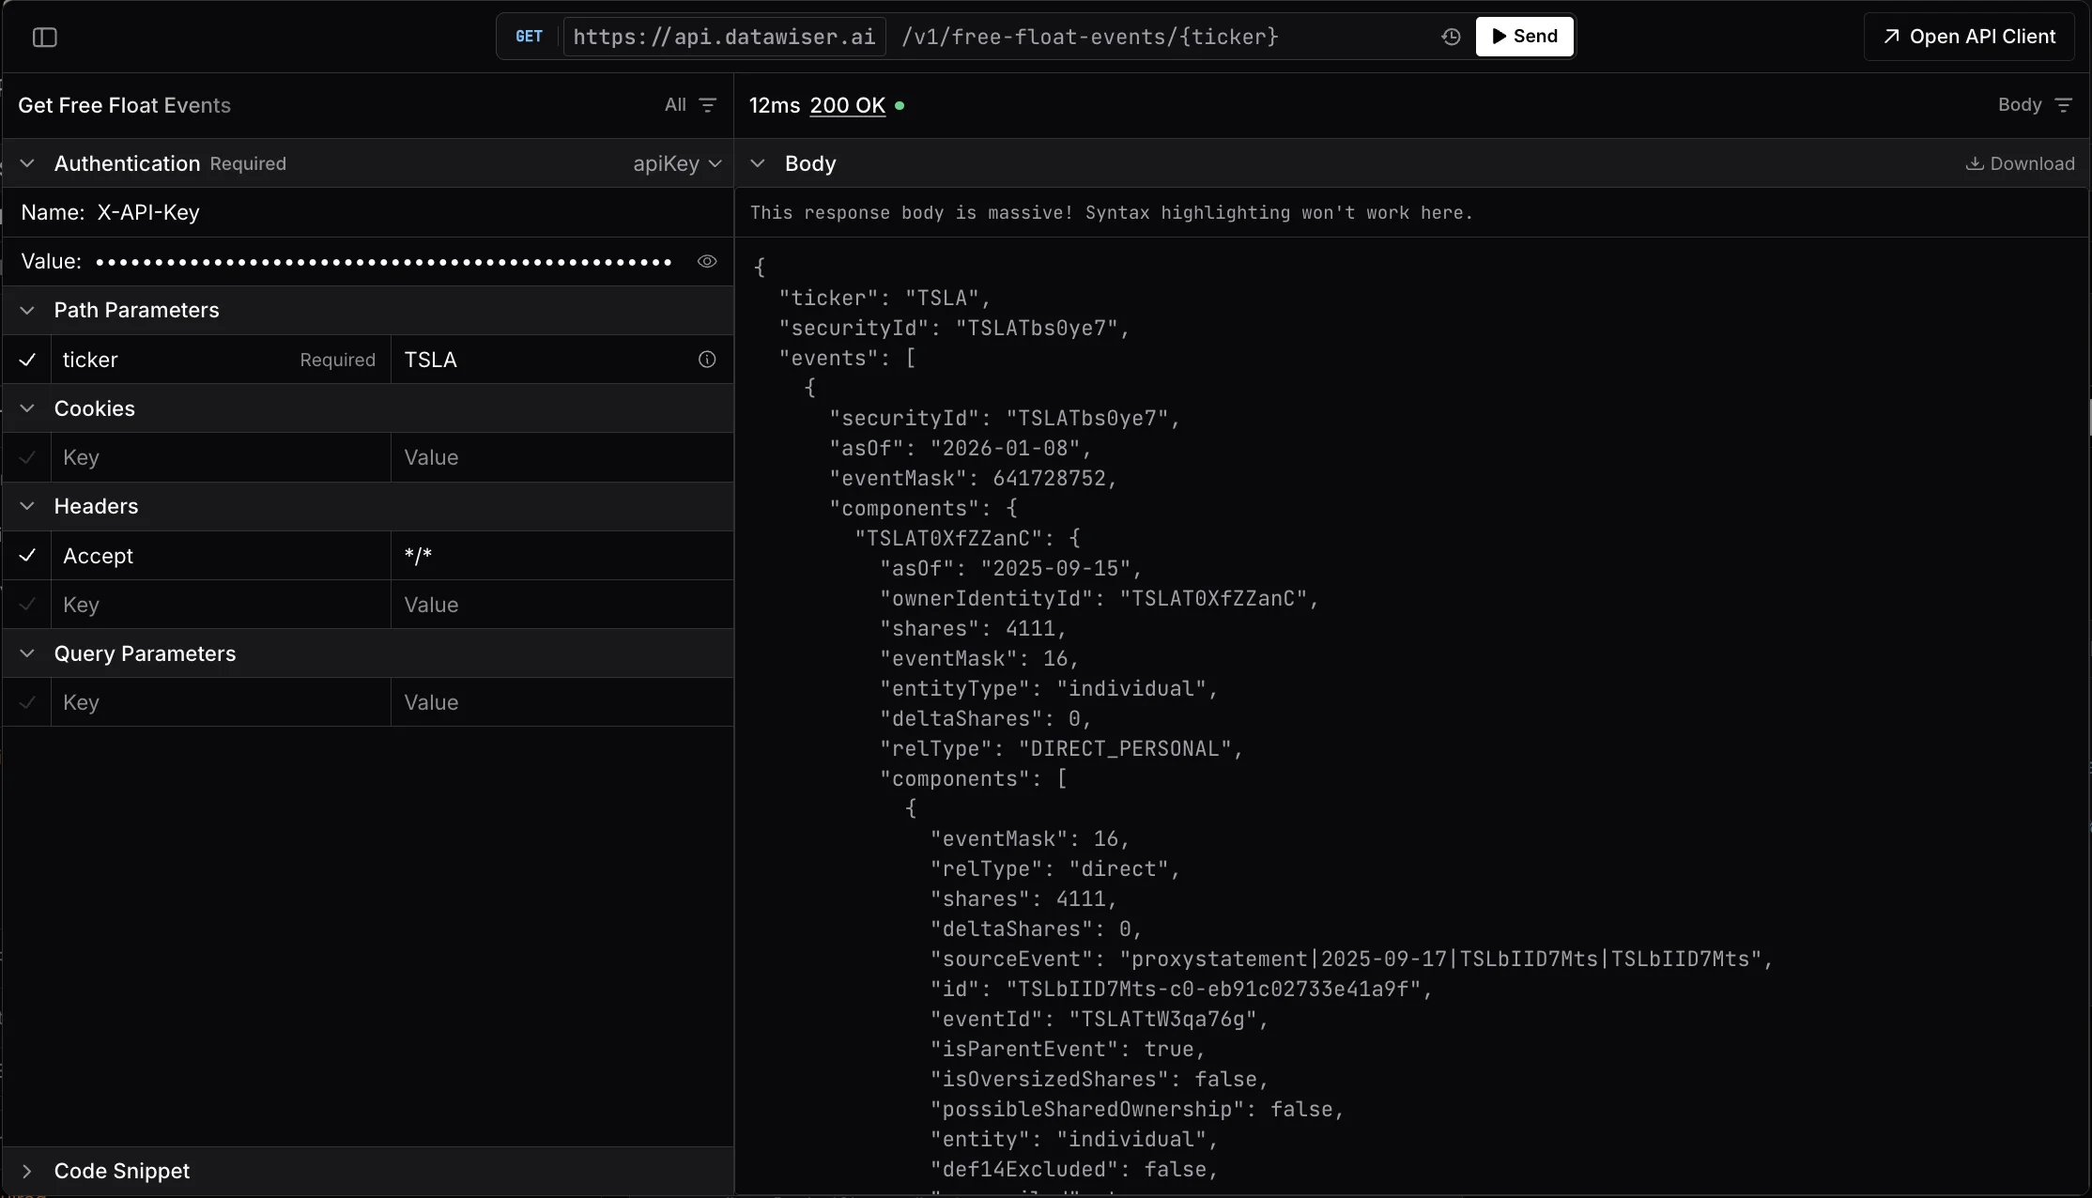The width and height of the screenshot is (2092, 1198).
Task: Click the "relType": "DIRECT_PERSONAL" line
Action: coord(1061,749)
